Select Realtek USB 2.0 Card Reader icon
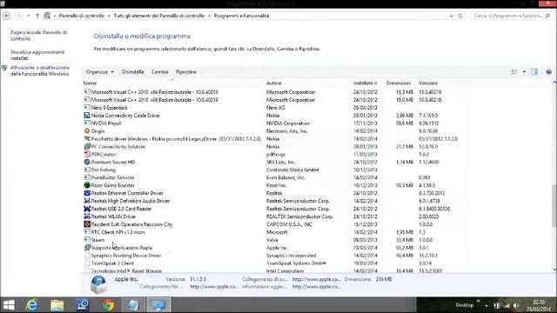557x313 pixels. [87, 209]
